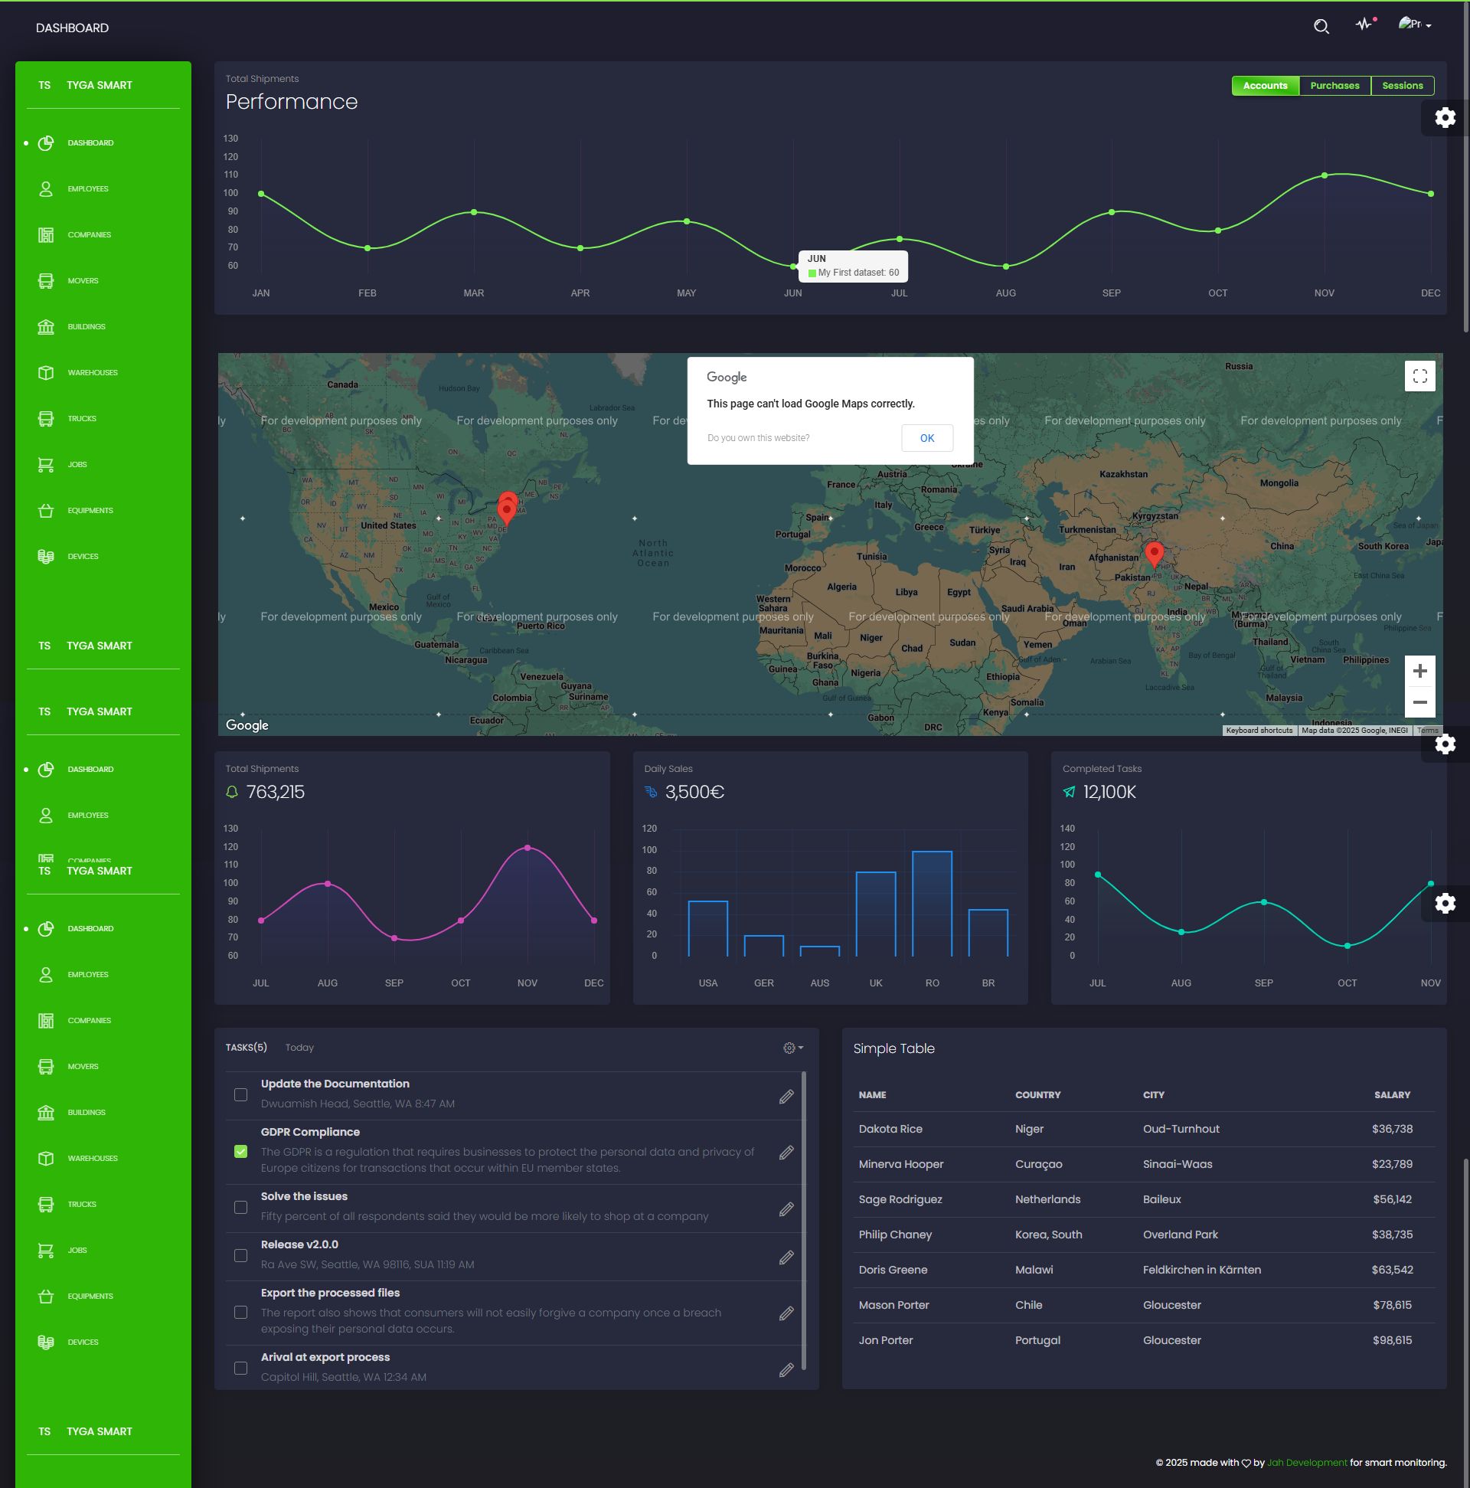This screenshot has width=1470, height=1488.
Task: Expand the performance chart settings menu
Action: [1445, 119]
